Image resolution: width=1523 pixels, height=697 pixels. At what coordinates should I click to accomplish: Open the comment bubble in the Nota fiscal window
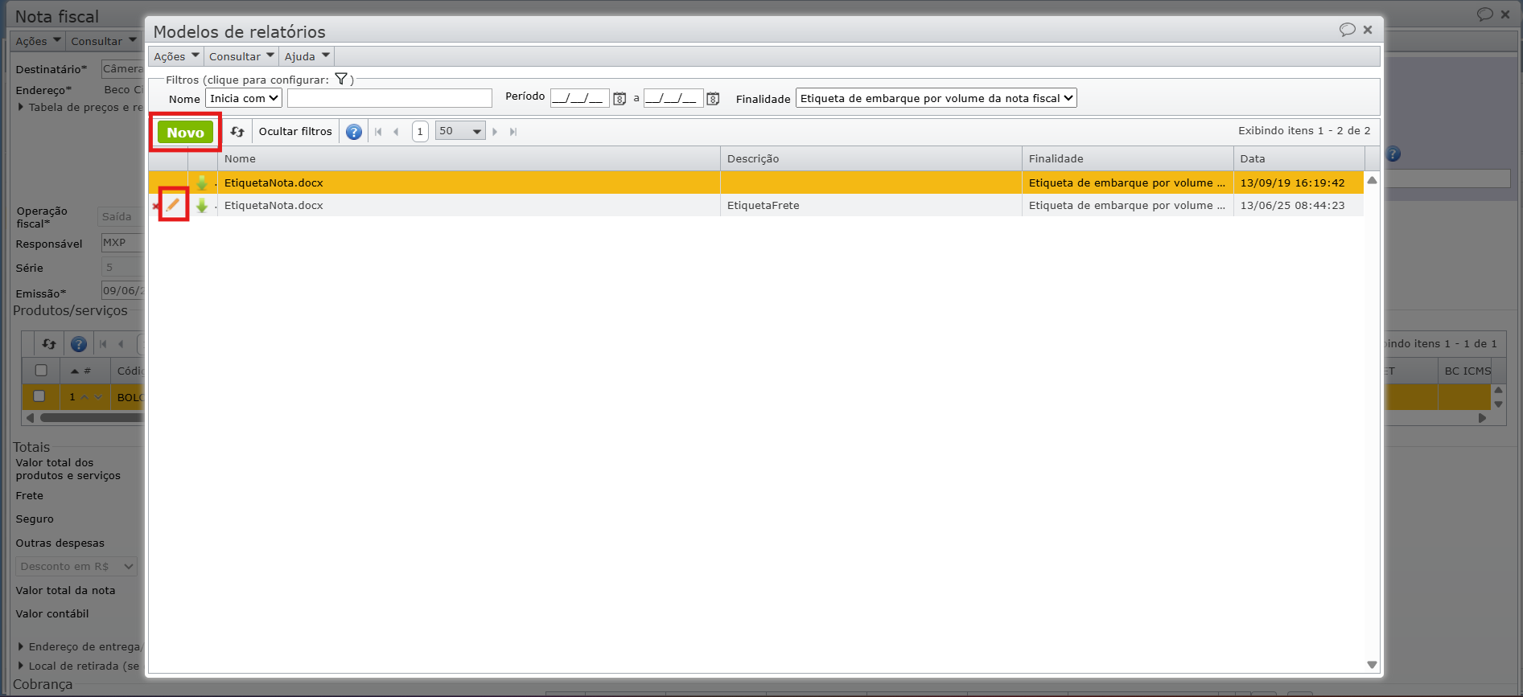point(1485,14)
